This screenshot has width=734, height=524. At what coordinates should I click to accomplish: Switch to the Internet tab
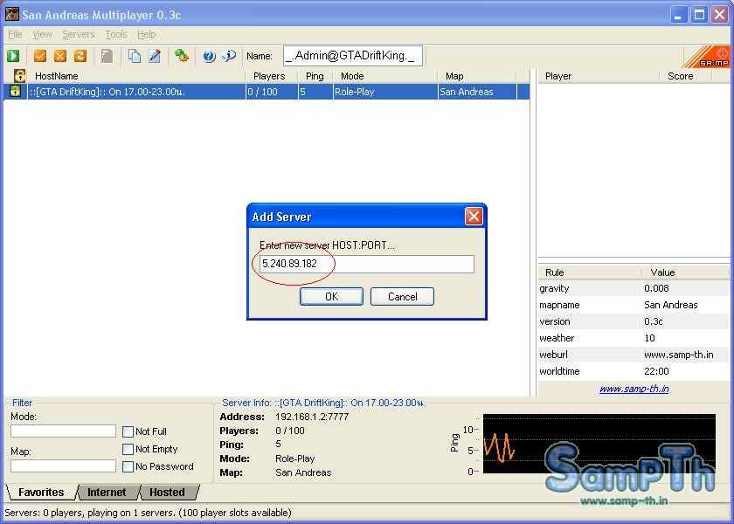tap(107, 493)
